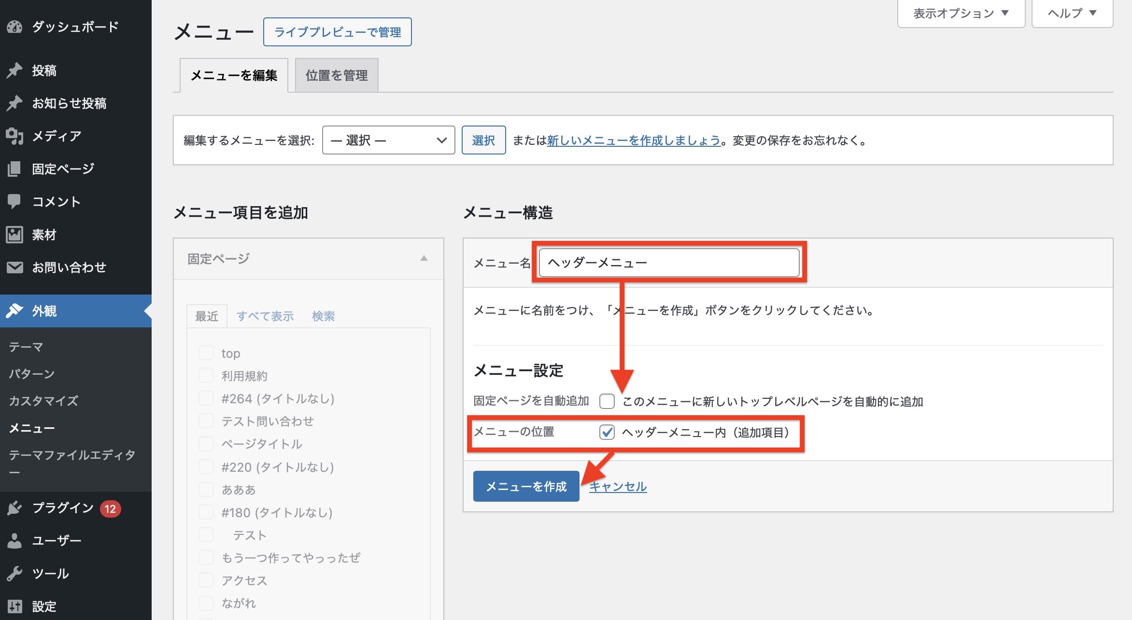Collapse the 固定ページ accordion section
Image resolution: width=1132 pixels, height=620 pixels.
pyautogui.click(x=424, y=258)
